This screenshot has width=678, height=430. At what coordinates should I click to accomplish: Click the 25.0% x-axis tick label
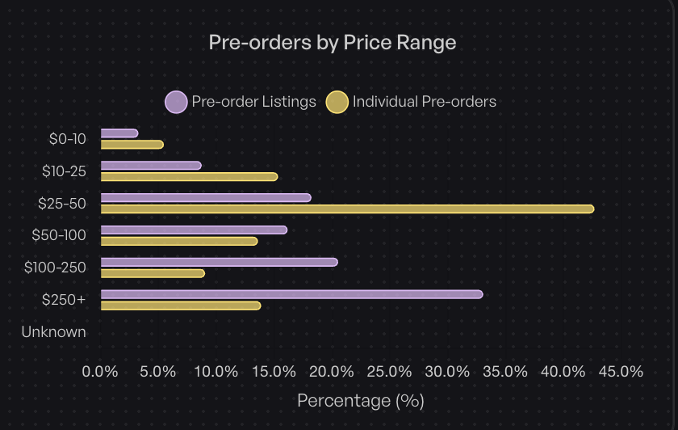(389, 372)
